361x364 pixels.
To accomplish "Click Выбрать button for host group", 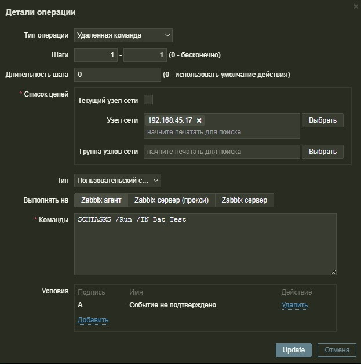I will tap(323, 152).
